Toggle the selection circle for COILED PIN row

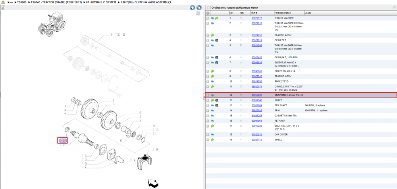point(208,71)
